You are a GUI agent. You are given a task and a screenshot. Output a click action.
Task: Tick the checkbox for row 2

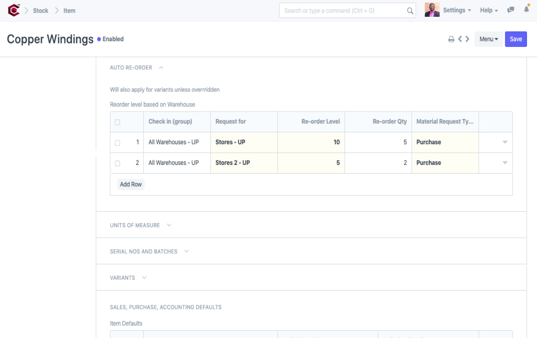click(x=117, y=163)
